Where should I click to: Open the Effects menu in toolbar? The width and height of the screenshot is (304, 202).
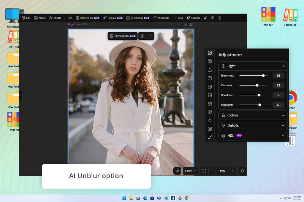pos(55,18)
